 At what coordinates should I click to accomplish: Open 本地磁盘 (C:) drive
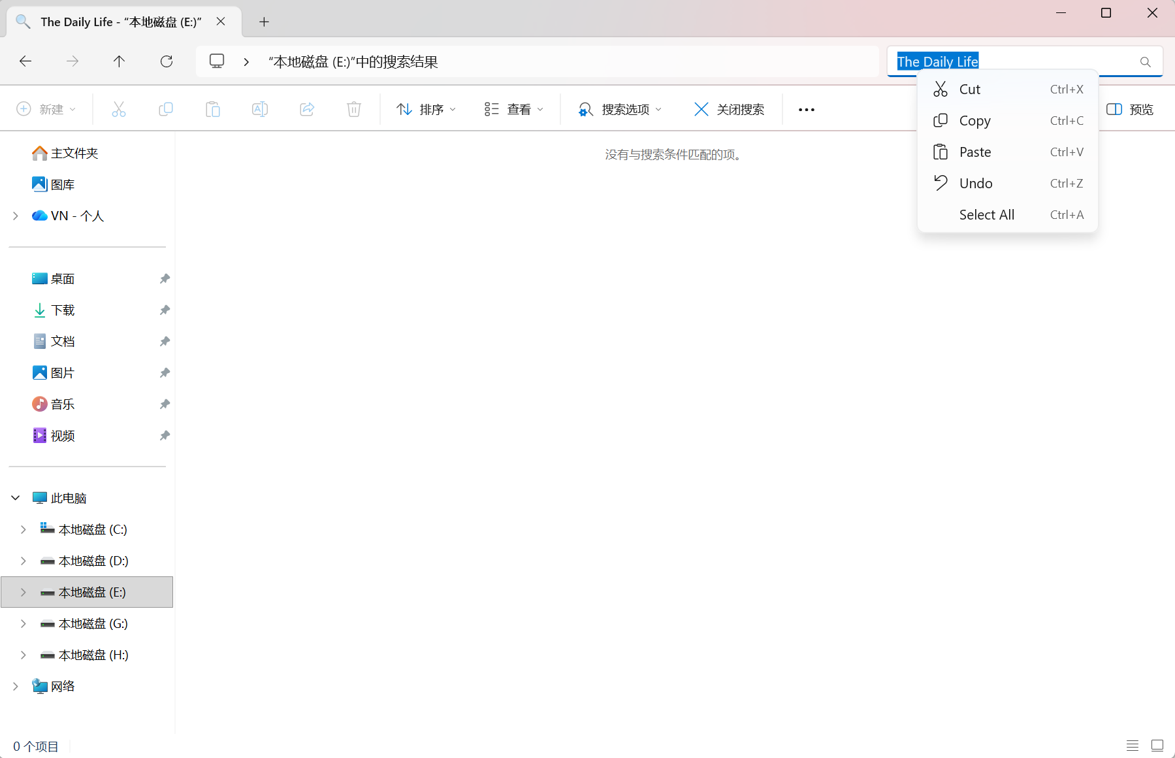click(x=84, y=529)
